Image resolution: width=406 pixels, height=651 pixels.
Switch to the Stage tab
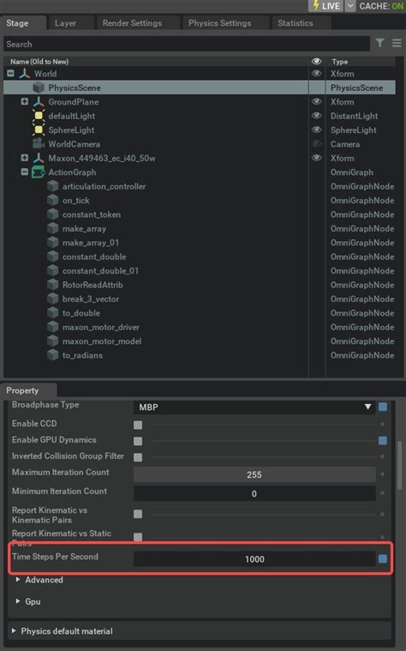pos(17,23)
